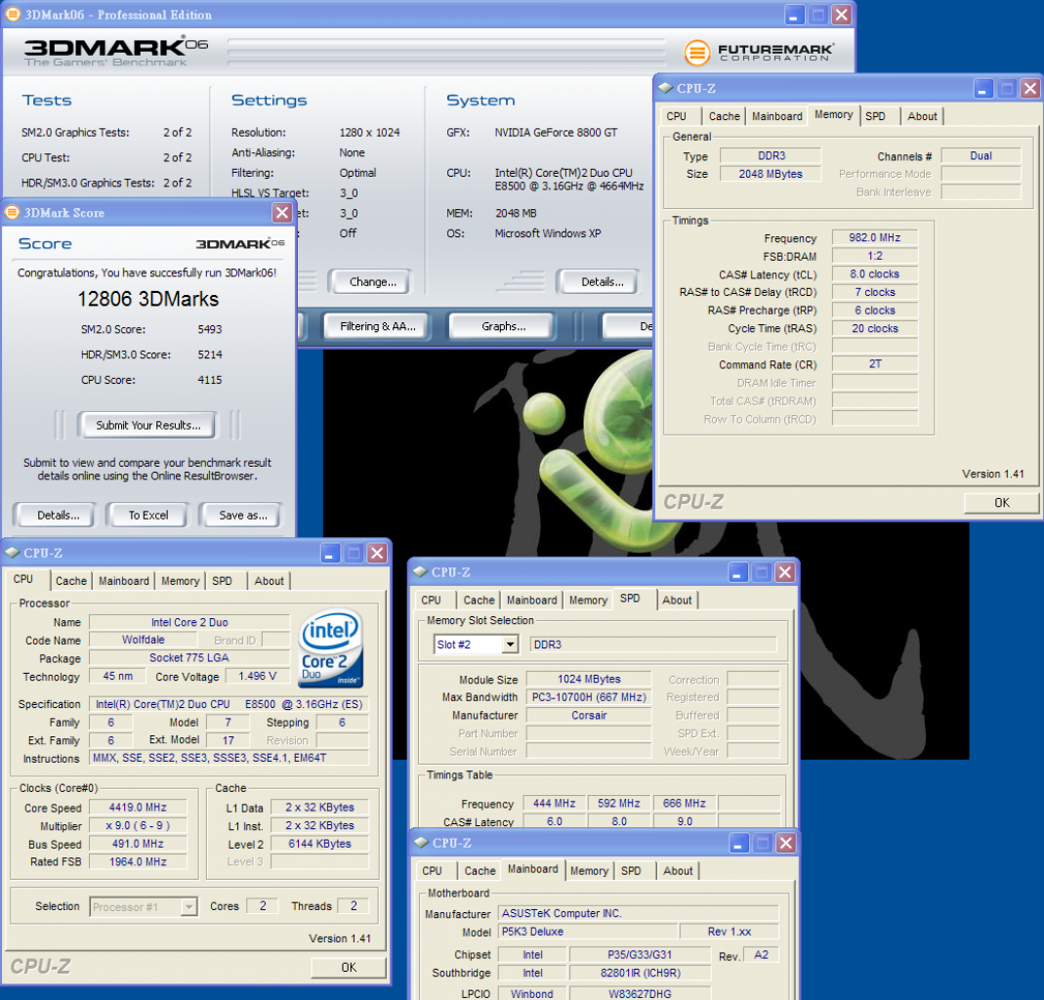This screenshot has width=1044, height=1000.
Task: Select CPU tab in CPU-Z Memory window
Action: click(677, 116)
